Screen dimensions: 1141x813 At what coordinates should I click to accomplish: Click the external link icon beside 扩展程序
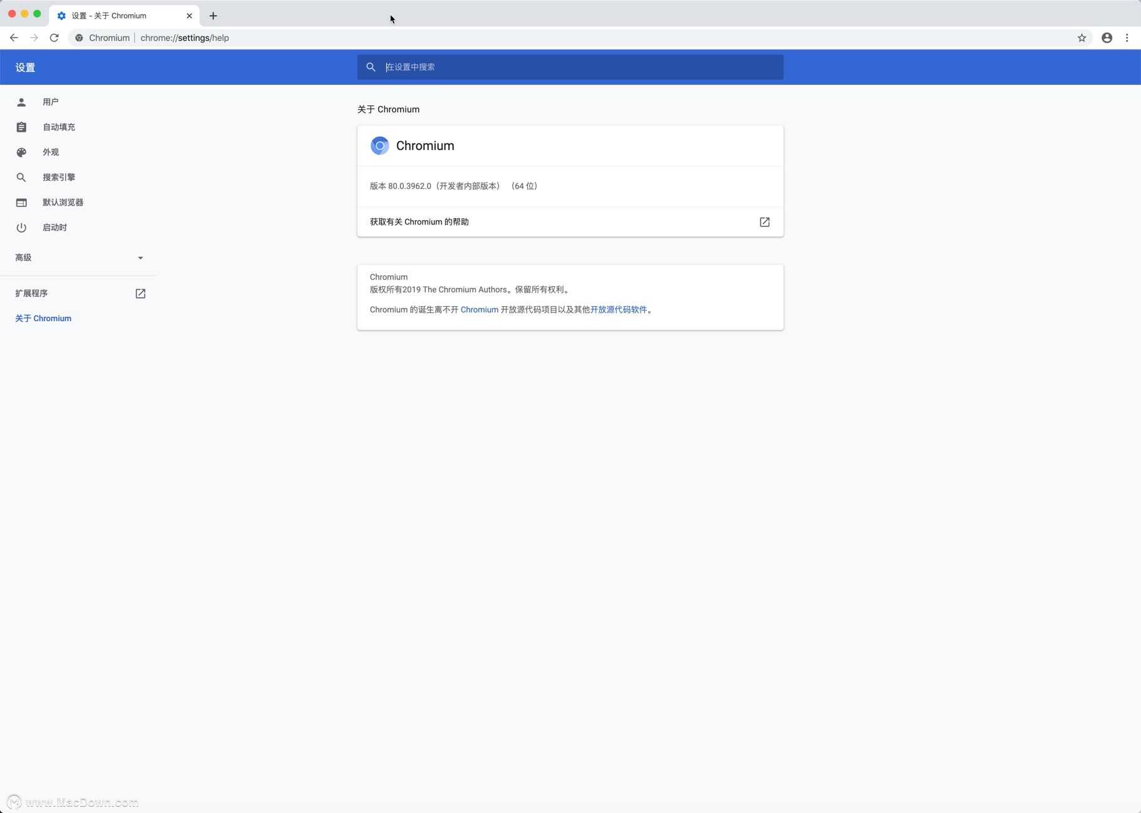coord(140,294)
